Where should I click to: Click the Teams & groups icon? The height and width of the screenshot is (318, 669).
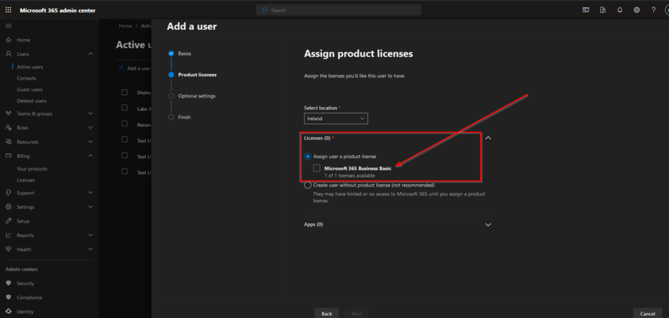[8, 114]
